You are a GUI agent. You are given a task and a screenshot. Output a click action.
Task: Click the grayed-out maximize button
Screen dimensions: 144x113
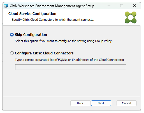[x=122, y=6]
